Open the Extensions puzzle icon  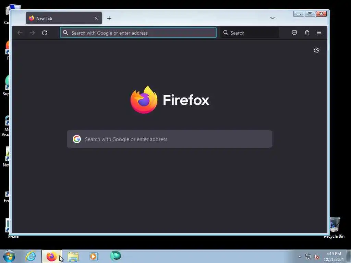coord(307,33)
